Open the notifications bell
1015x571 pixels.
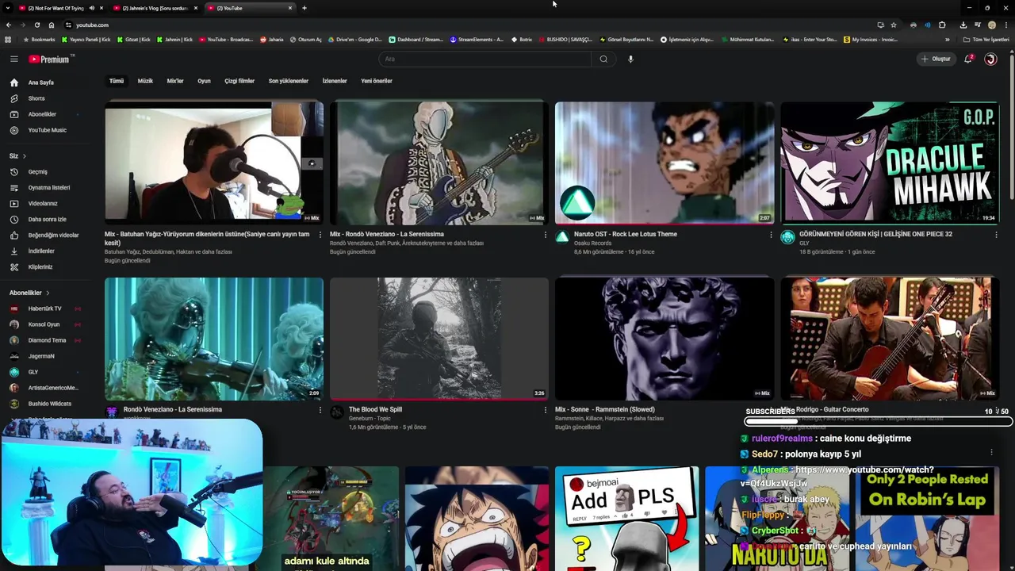pos(968,59)
